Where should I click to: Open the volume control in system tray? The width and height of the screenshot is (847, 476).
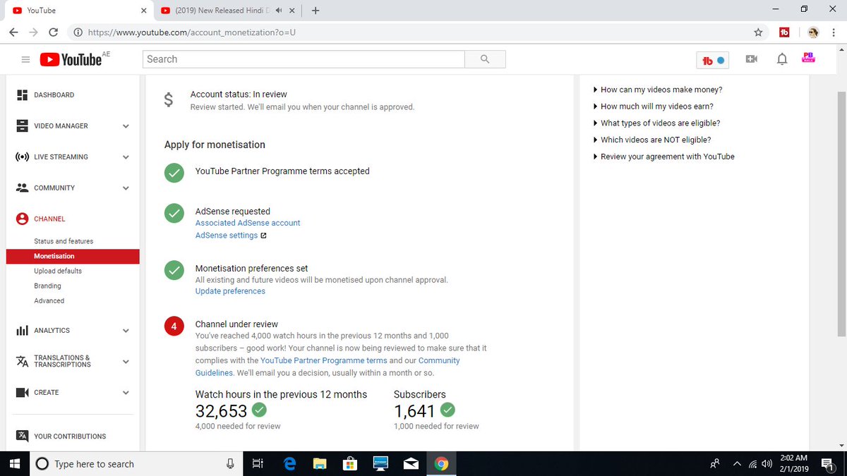(767, 464)
